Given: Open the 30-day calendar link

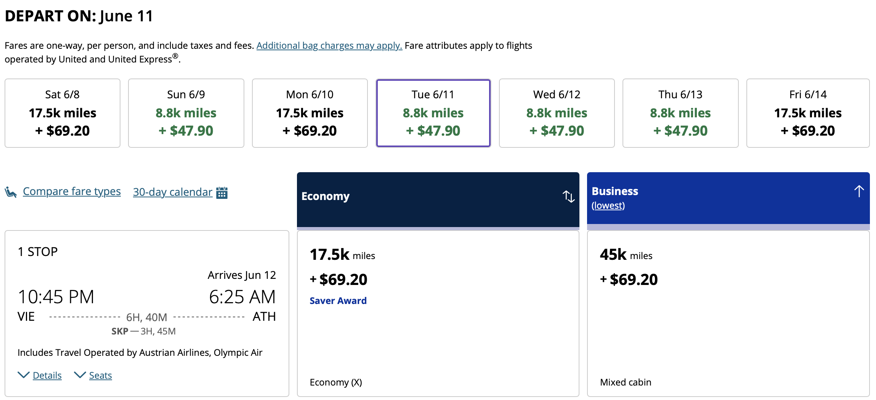Looking at the screenshot, I should 173,192.
